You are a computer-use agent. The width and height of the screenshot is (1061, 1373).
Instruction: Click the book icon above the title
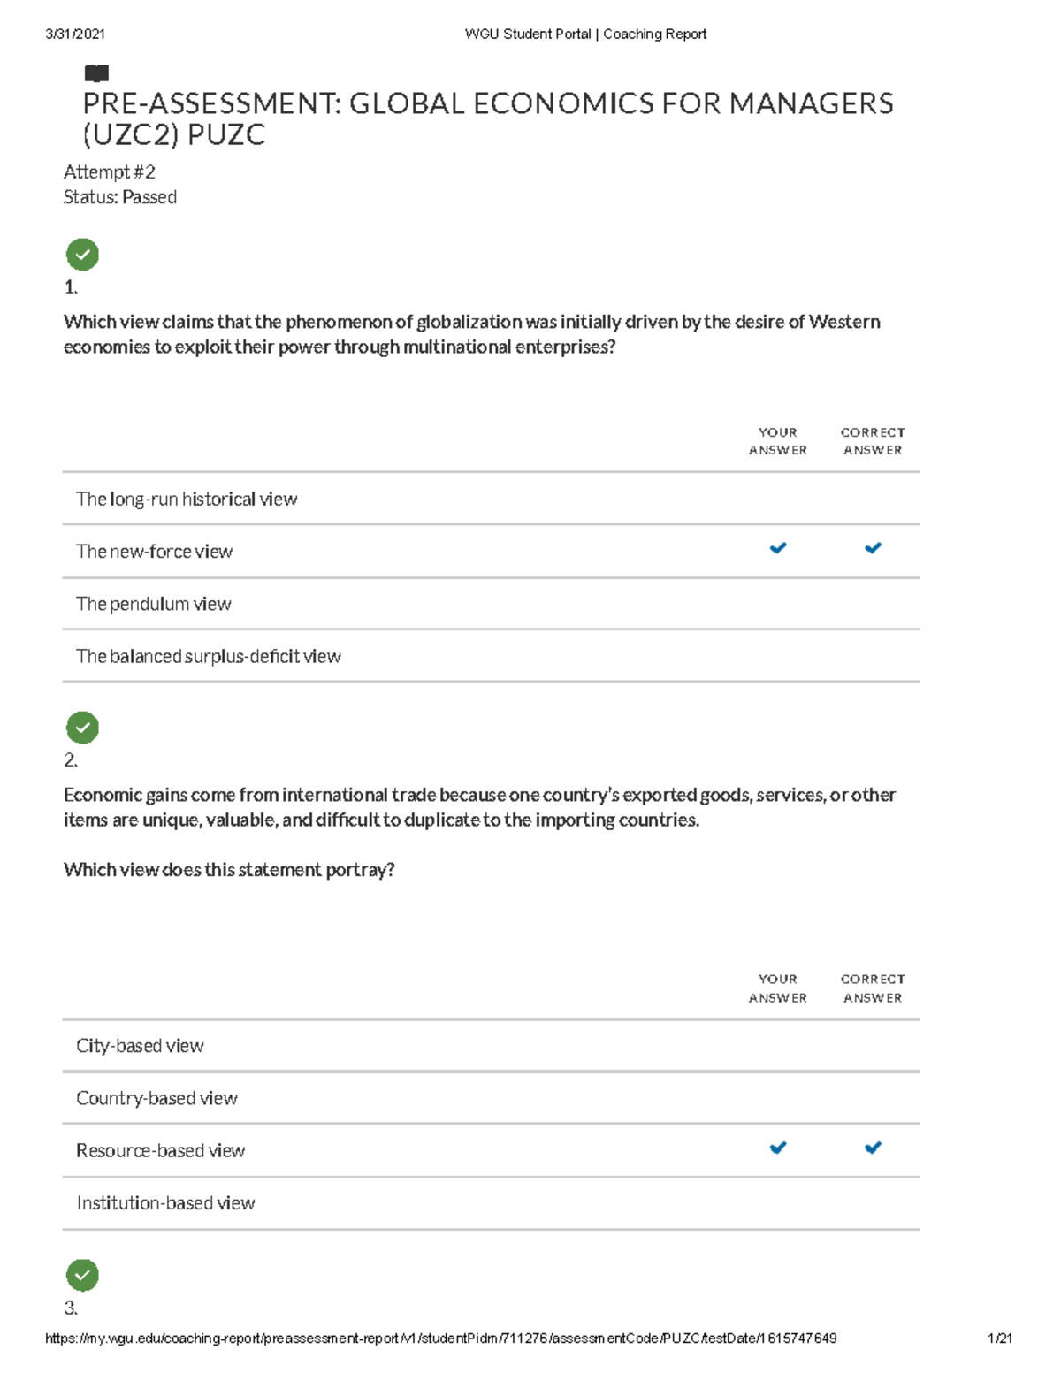pyautogui.click(x=95, y=73)
